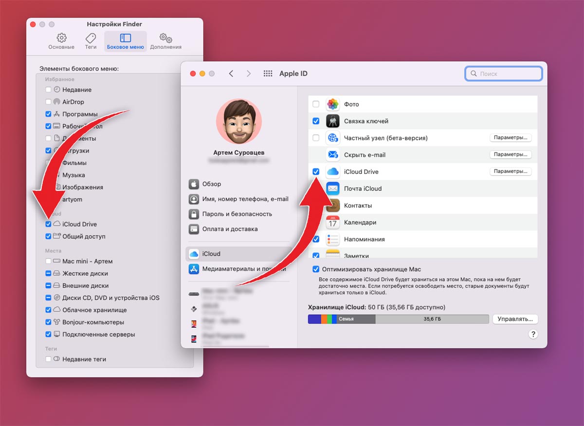Click the Поиск search field
584x426 pixels.
(504, 74)
